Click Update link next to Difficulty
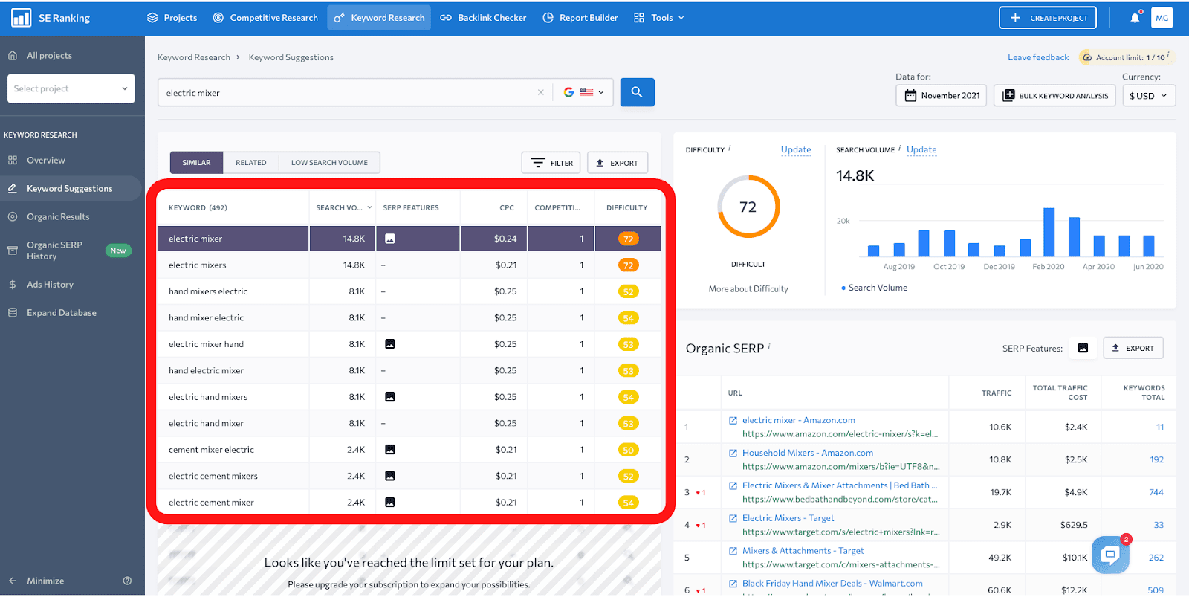 click(796, 149)
